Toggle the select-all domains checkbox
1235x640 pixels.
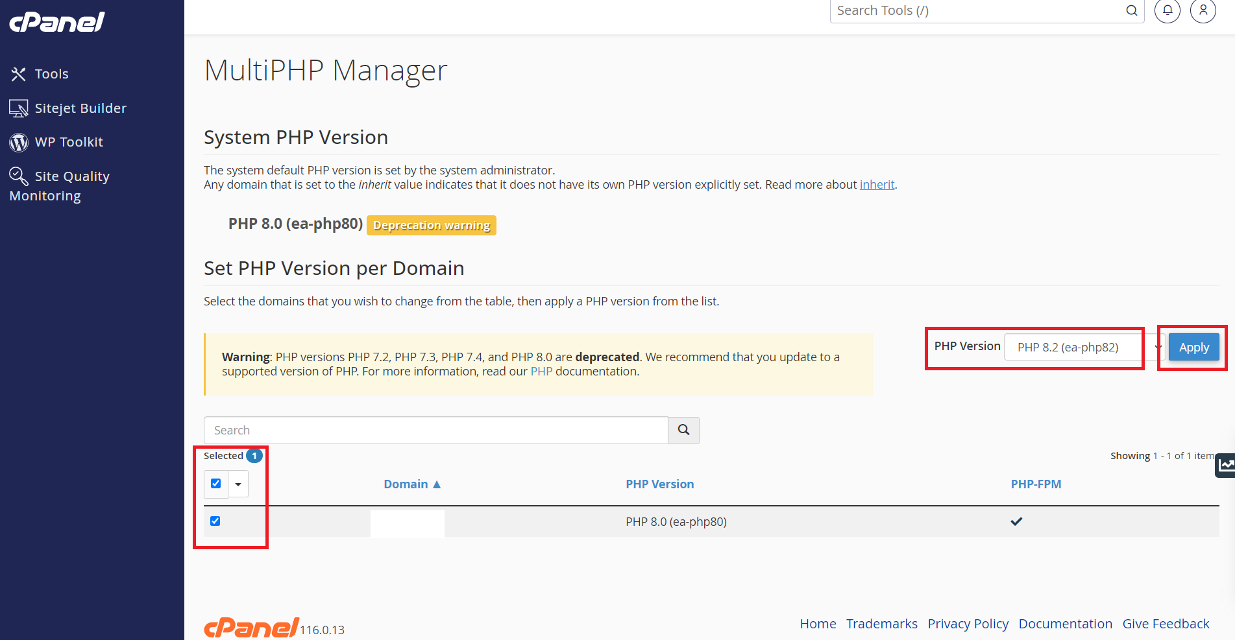coord(216,484)
